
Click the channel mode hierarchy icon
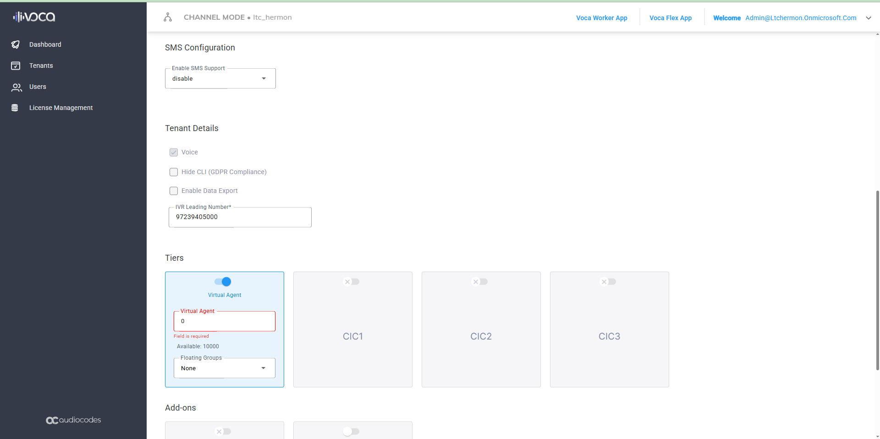168,17
